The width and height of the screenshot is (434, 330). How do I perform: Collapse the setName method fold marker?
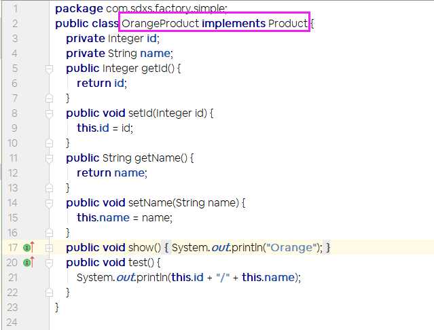(49, 203)
